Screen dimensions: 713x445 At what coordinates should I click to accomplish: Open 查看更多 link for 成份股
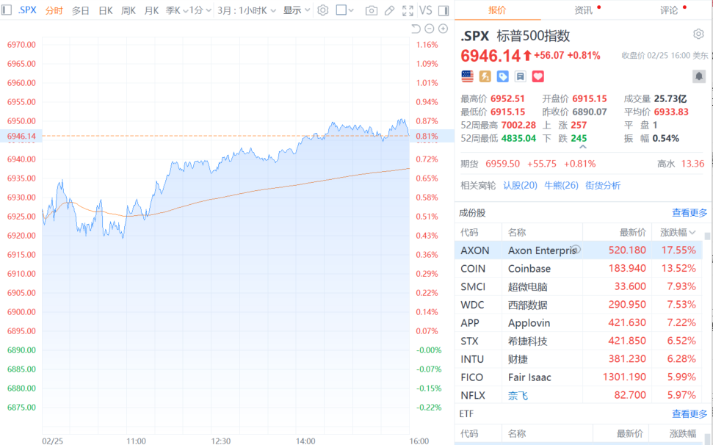tap(690, 213)
